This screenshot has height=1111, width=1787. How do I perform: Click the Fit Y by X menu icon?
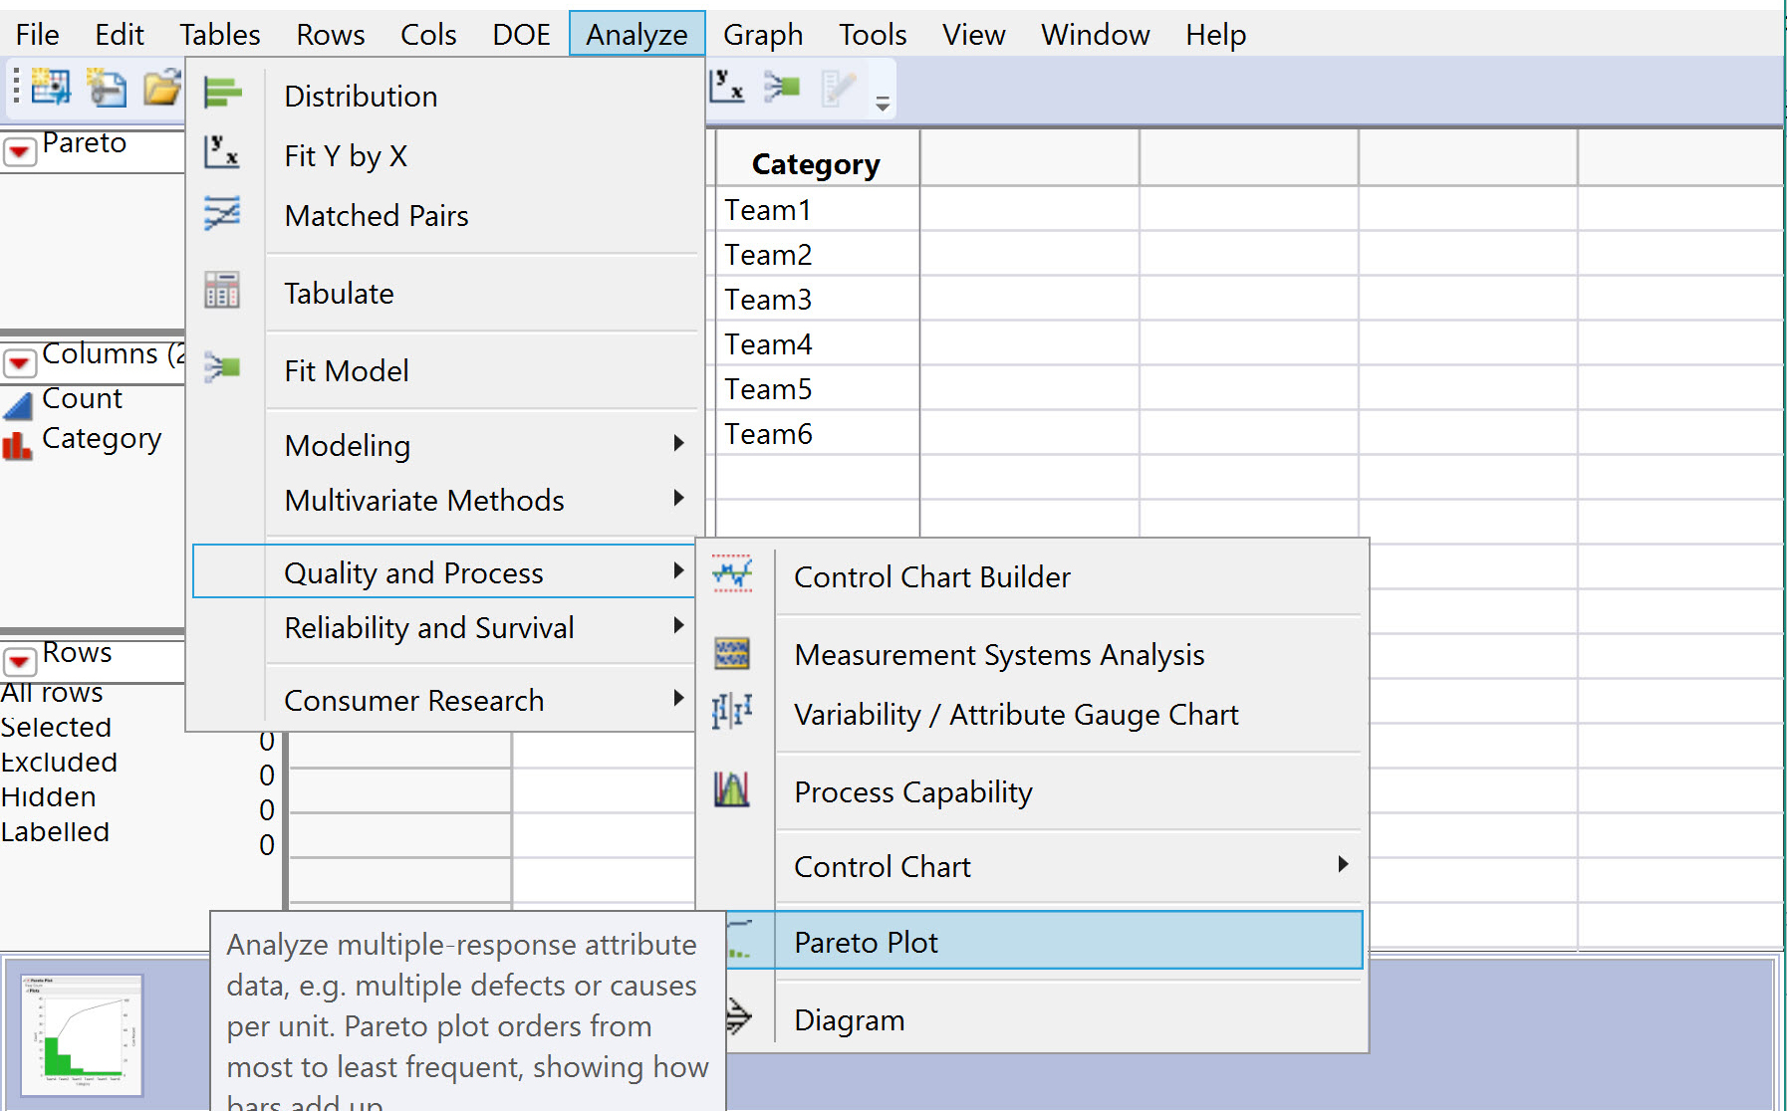tap(222, 152)
